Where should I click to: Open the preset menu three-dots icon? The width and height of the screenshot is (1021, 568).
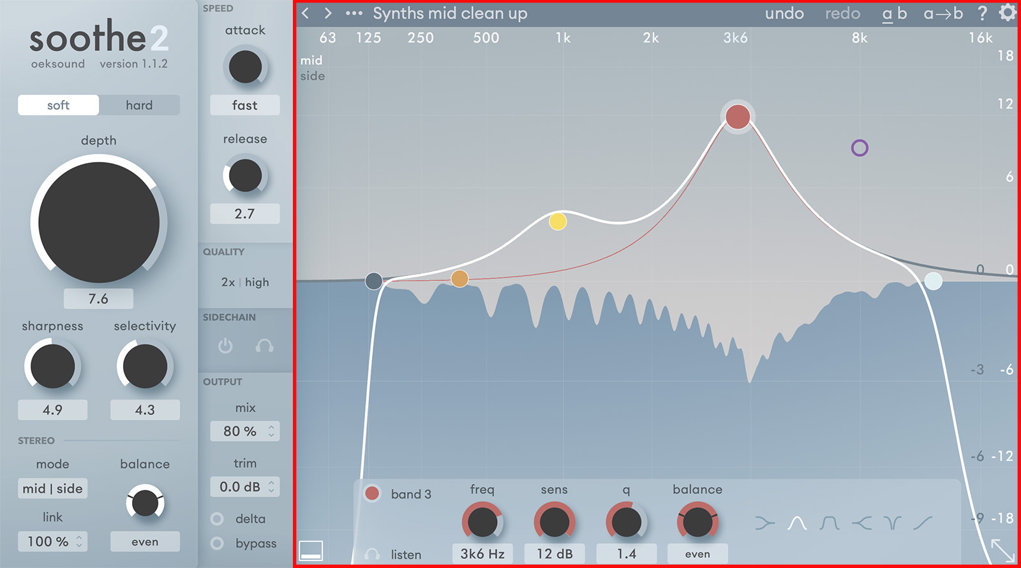(354, 13)
